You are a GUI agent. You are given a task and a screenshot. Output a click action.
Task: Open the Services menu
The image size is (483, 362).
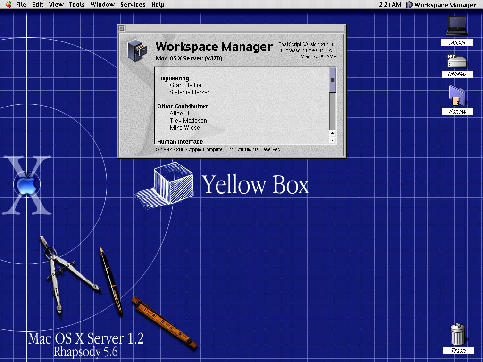point(133,5)
